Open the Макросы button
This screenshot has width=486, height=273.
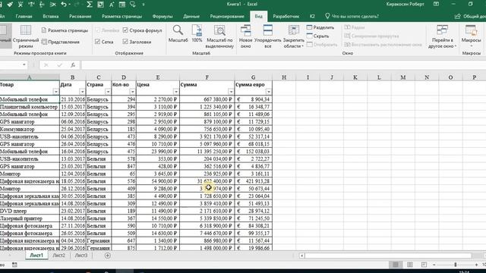click(x=471, y=36)
